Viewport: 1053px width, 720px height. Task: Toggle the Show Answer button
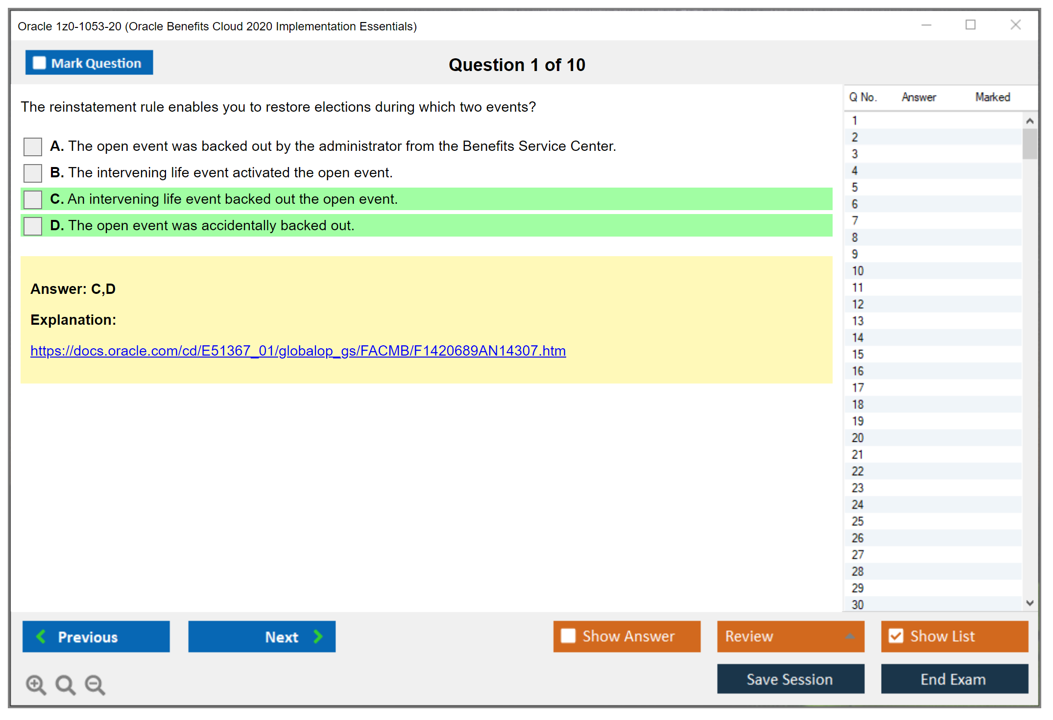[626, 636]
